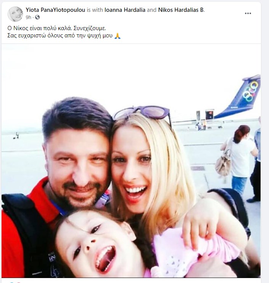Open the tagged profile Nikos Hardalias B.
Screen dimensions: 269x283
tap(182, 10)
